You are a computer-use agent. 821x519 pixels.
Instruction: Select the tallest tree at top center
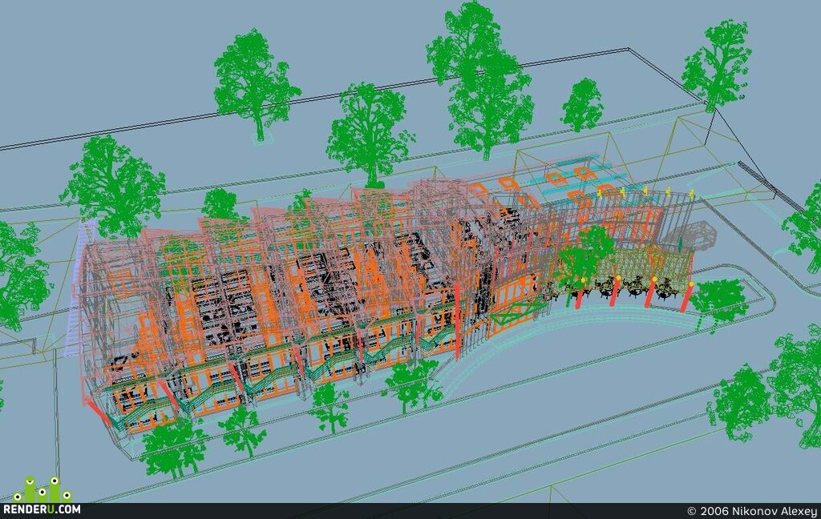(479, 78)
